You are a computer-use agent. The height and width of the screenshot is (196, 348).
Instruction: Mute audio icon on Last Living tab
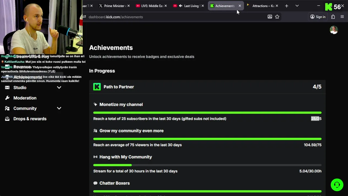(181, 6)
